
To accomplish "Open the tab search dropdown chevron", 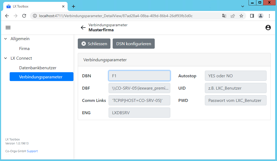I will (243, 6).
